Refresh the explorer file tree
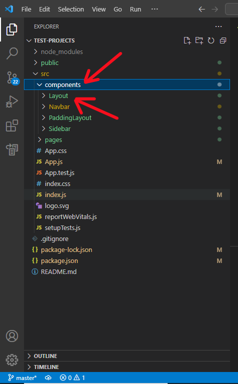238x384 pixels. [x=211, y=40]
